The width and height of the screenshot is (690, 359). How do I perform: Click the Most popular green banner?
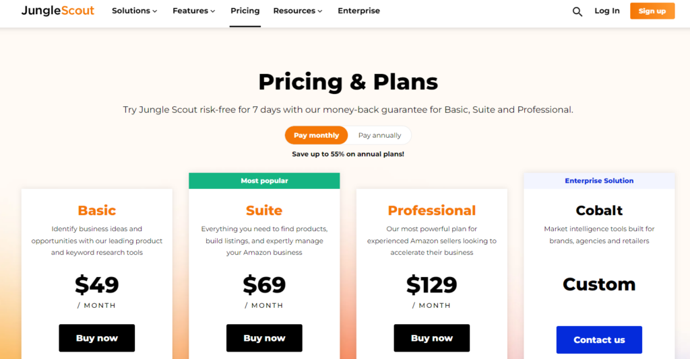tap(264, 181)
